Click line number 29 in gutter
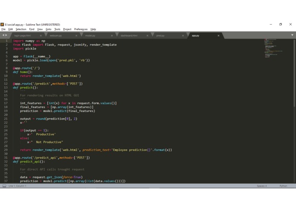 tap(6, 150)
